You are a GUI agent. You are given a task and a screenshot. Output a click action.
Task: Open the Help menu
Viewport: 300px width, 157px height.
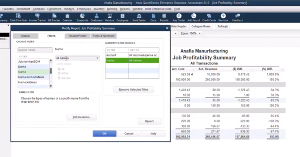pos(177,9)
